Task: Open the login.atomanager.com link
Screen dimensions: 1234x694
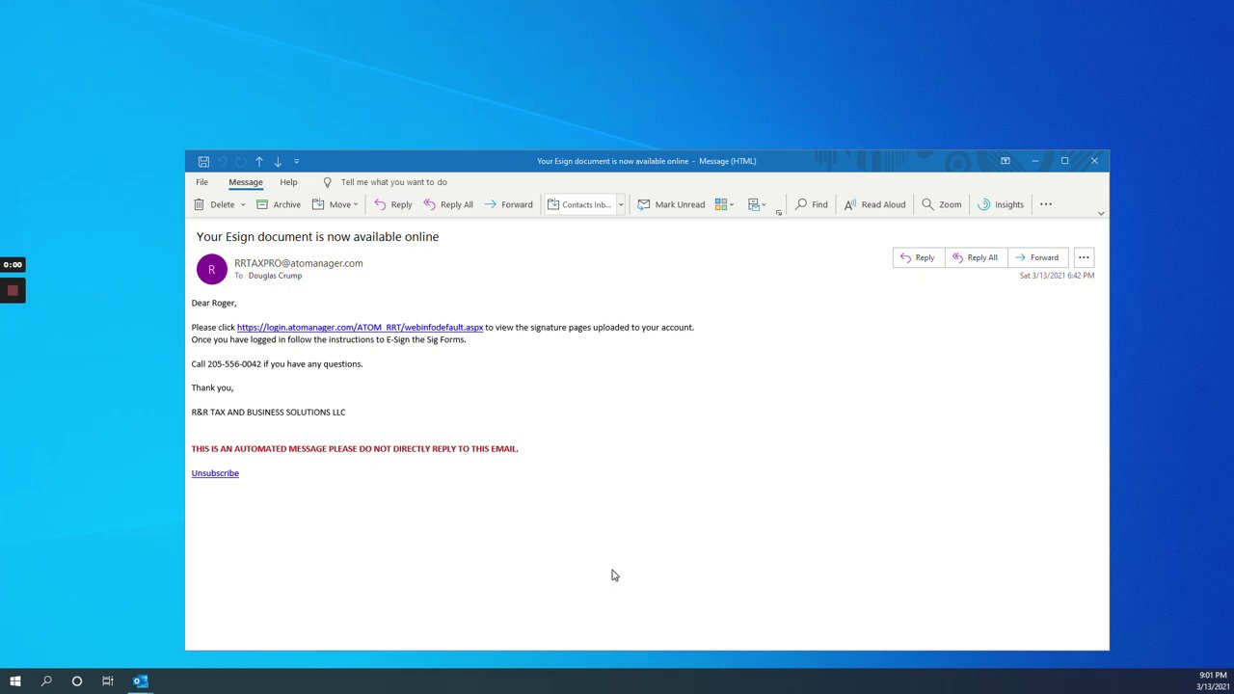Action: tap(360, 328)
